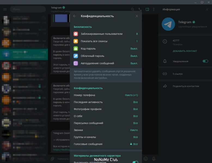
Task: Open О себе privacy option
Action: pos(106,116)
